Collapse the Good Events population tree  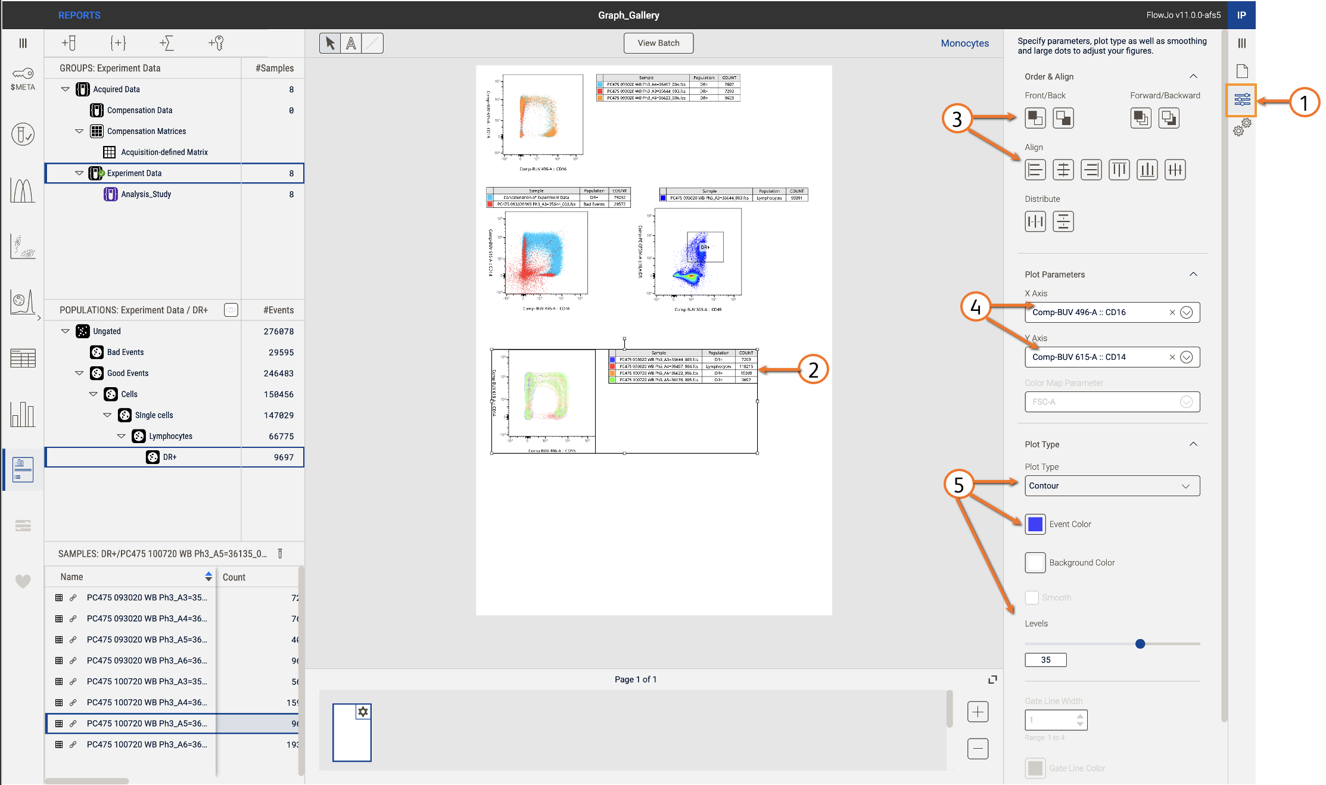79,373
